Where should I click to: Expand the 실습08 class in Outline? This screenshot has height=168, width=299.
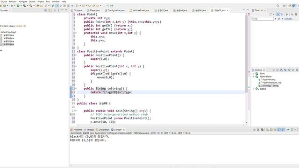coord(253,89)
